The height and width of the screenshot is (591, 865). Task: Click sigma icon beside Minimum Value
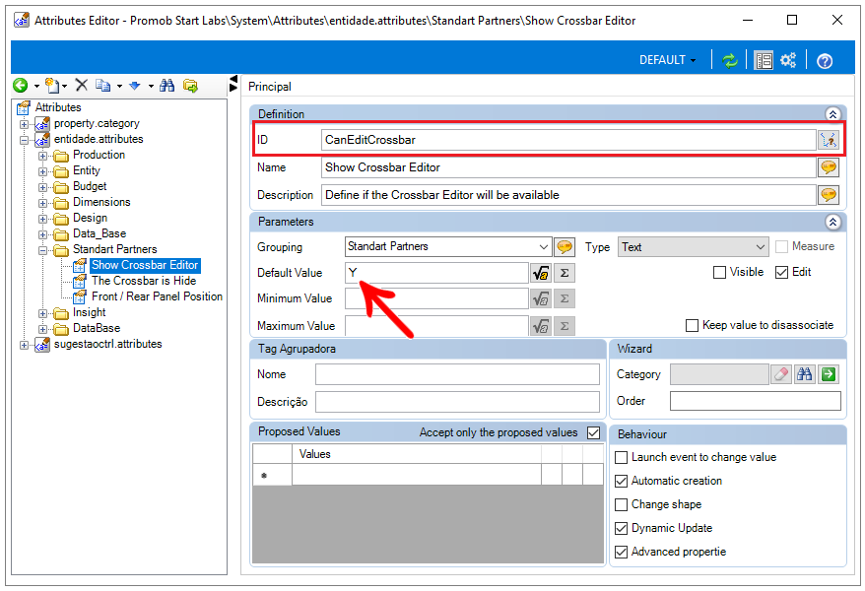click(565, 298)
